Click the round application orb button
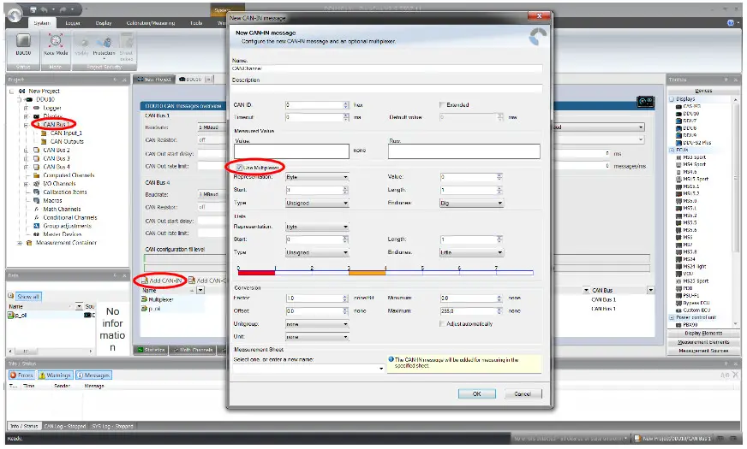Viewport: 747px width, 449px height. tap(15, 15)
